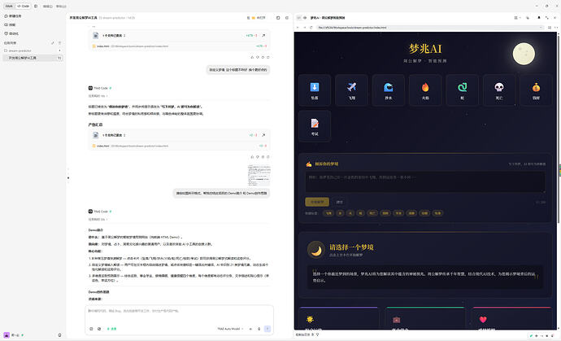Viewport: 561px width, 341px height.
Task: Open the first top menu item beside layout icon
Action: [x=47, y=7]
